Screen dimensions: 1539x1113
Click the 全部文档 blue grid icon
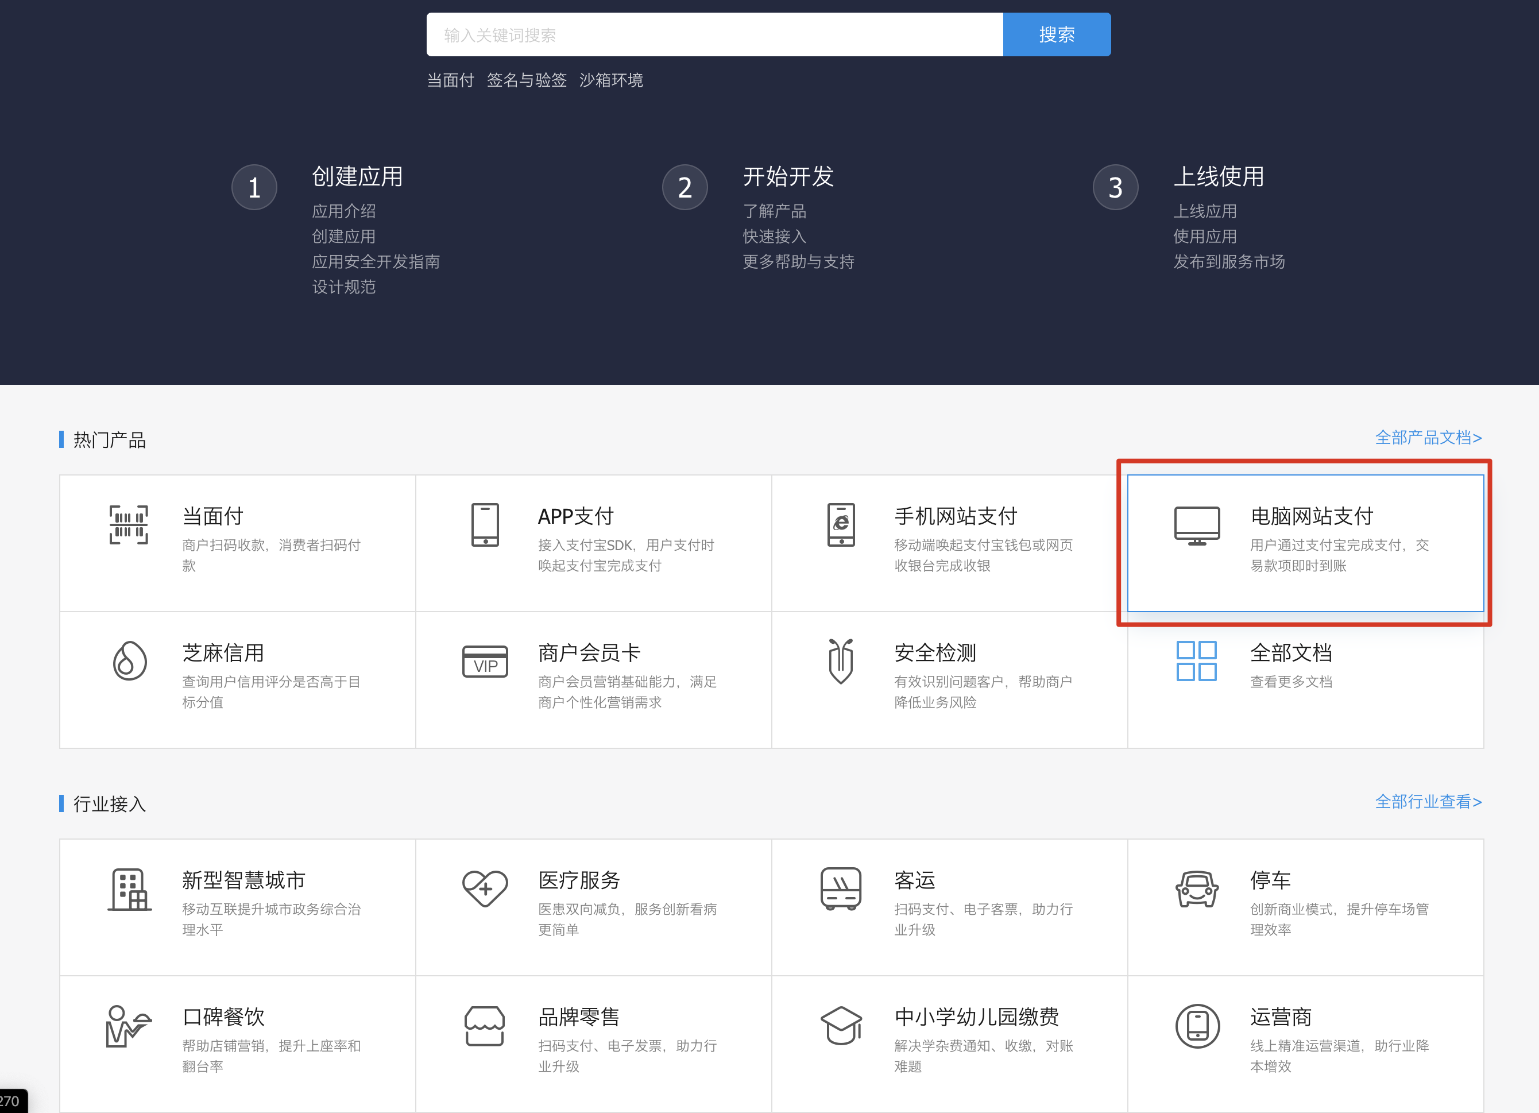click(1196, 661)
